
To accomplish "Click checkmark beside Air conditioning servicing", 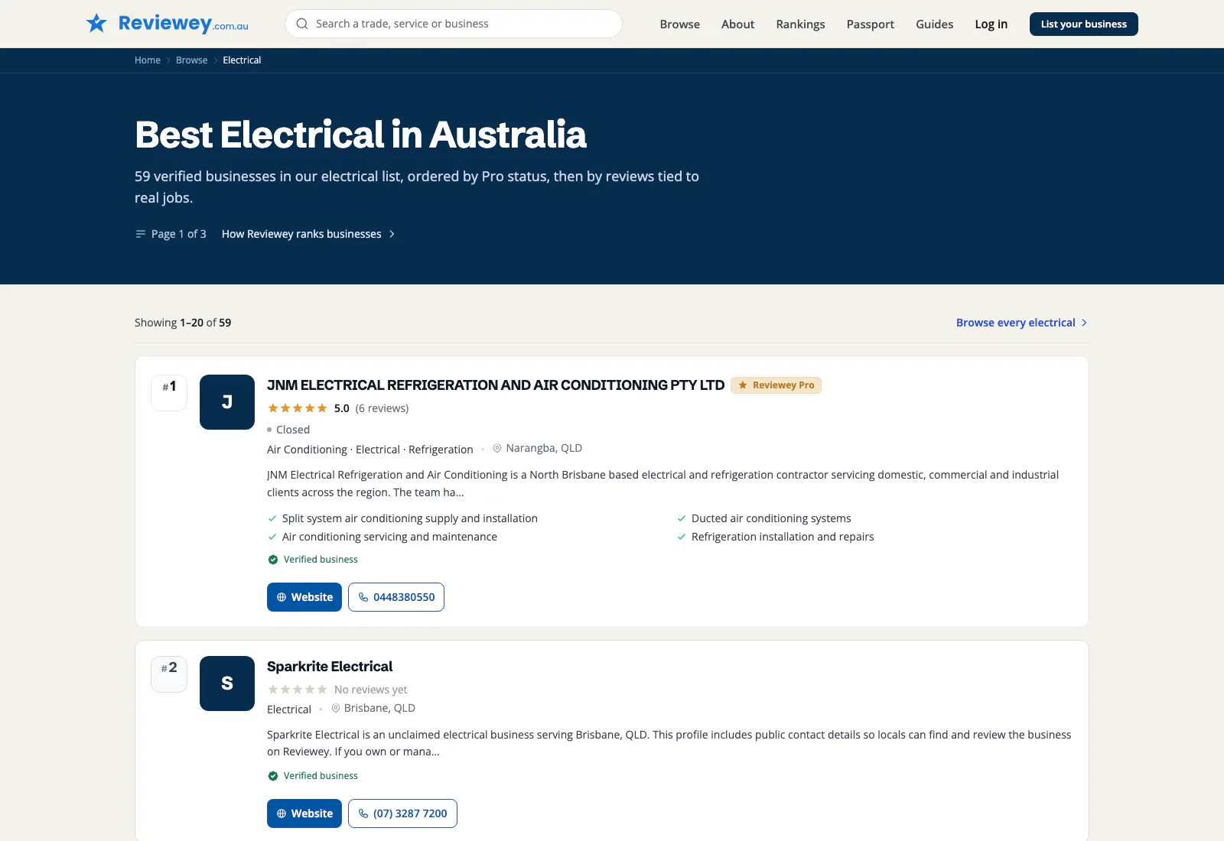I will pos(272,537).
